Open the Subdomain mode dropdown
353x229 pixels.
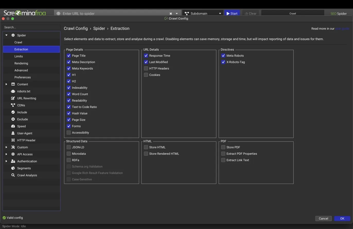[x=203, y=13]
